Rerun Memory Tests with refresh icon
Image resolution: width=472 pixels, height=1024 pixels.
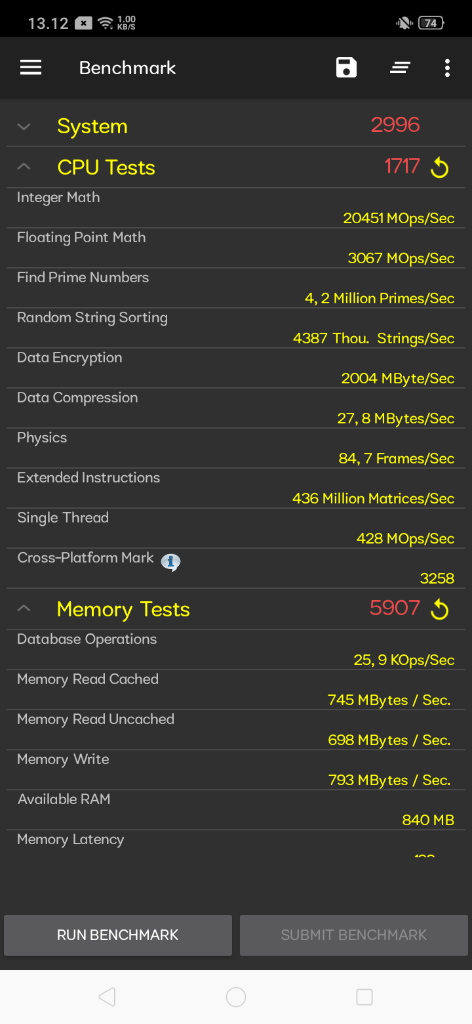tap(439, 610)
